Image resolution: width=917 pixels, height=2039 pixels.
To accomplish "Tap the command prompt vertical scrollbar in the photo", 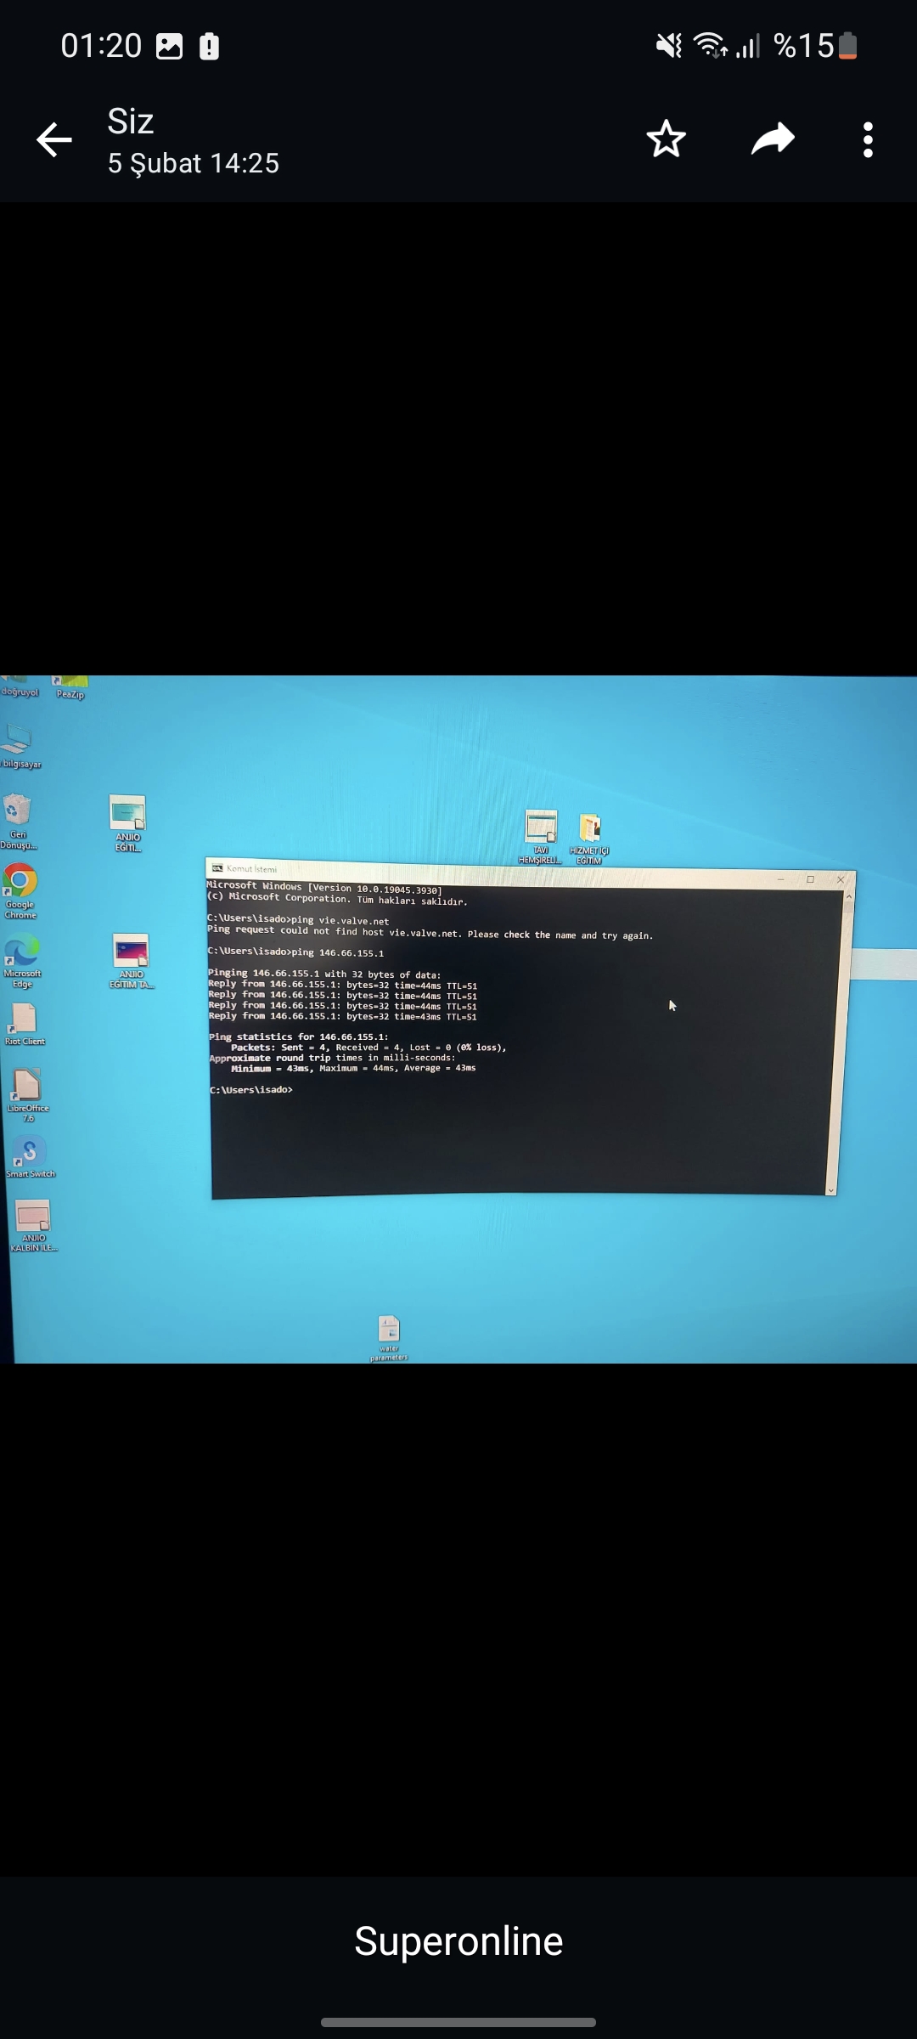I will tap(841, 1042).
